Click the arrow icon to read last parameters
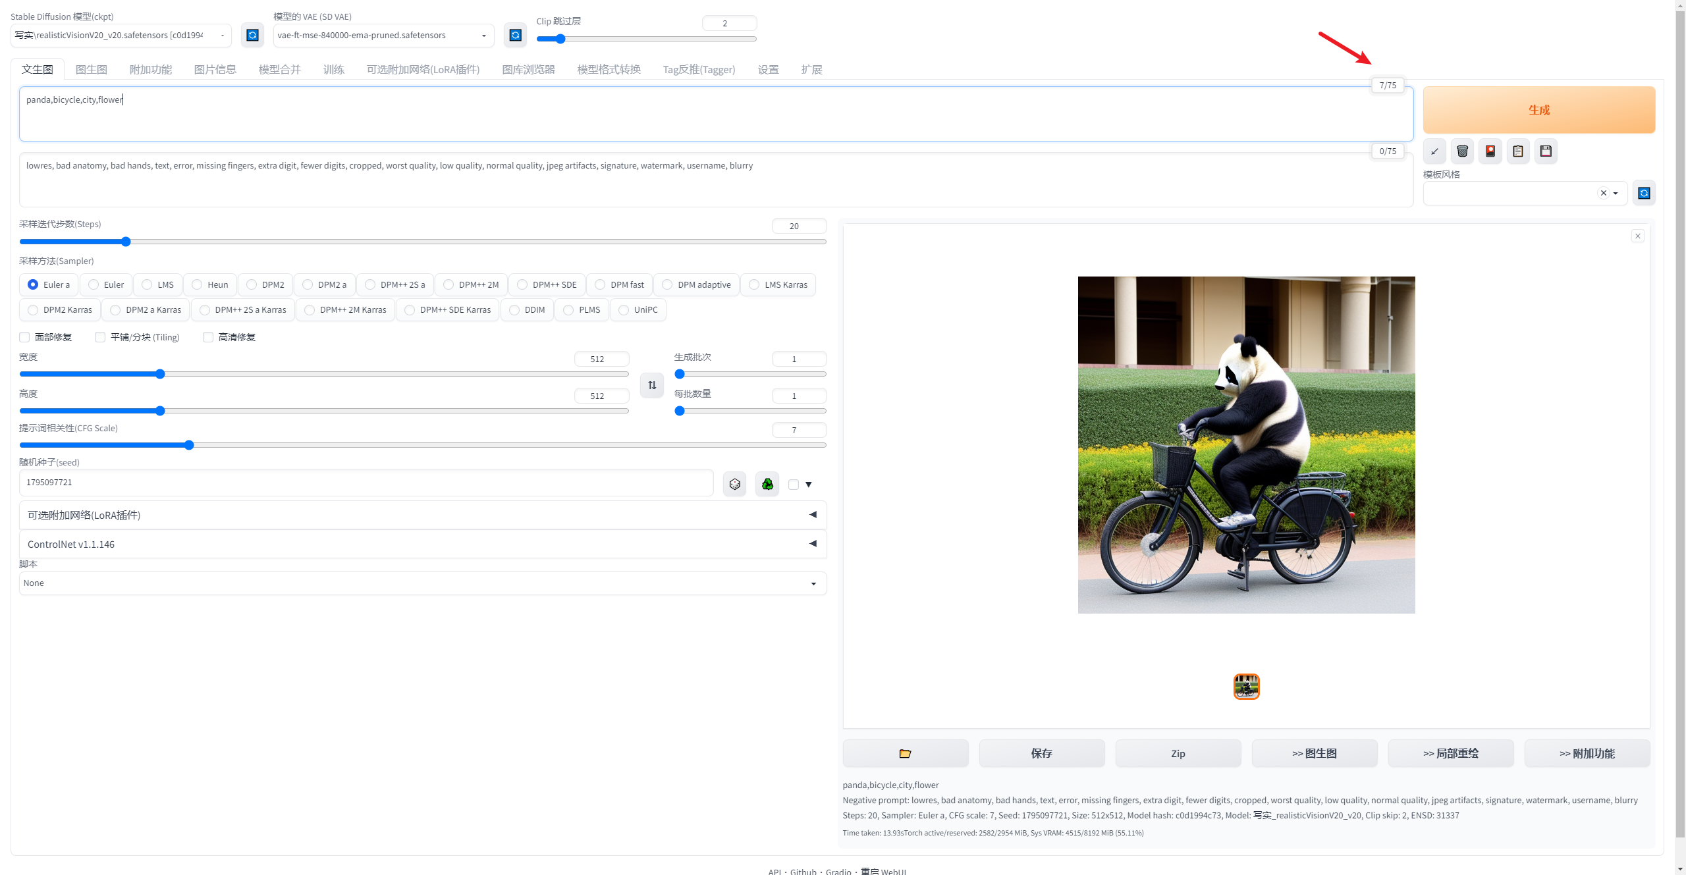This screenshot has height=875, width=1686. 1434,151
